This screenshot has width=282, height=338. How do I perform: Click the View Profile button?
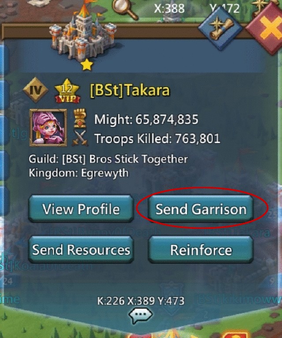(x=81, y=209)
